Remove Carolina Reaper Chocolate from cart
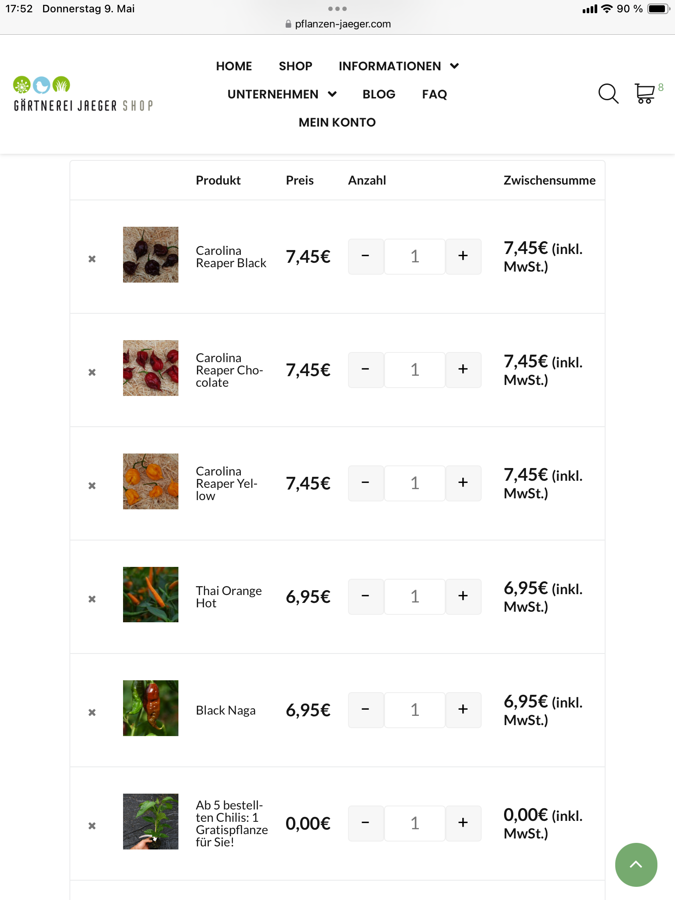 [x=92, y=372]
